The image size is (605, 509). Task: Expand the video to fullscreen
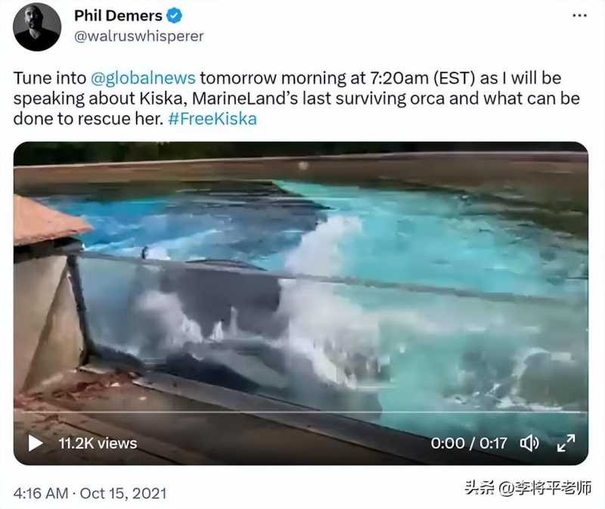pos(566,442)
